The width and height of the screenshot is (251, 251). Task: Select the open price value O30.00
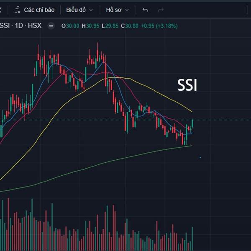tap(70, 26)
